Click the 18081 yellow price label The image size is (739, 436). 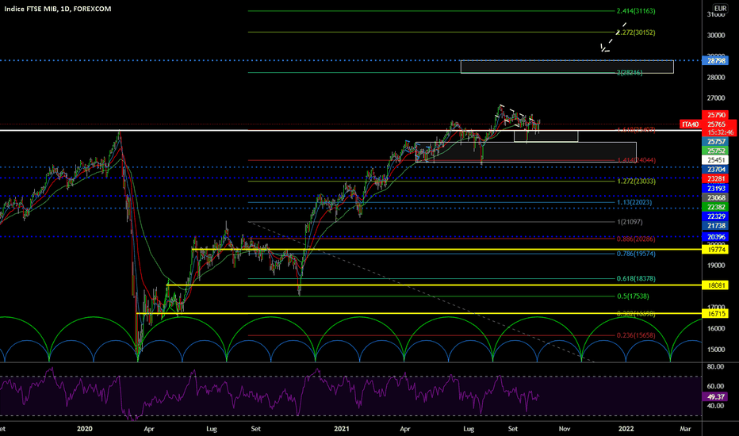[x=715, y=285]
